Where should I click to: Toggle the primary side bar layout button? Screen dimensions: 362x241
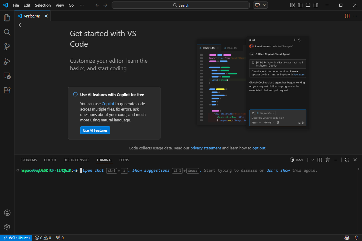point(300,5)
